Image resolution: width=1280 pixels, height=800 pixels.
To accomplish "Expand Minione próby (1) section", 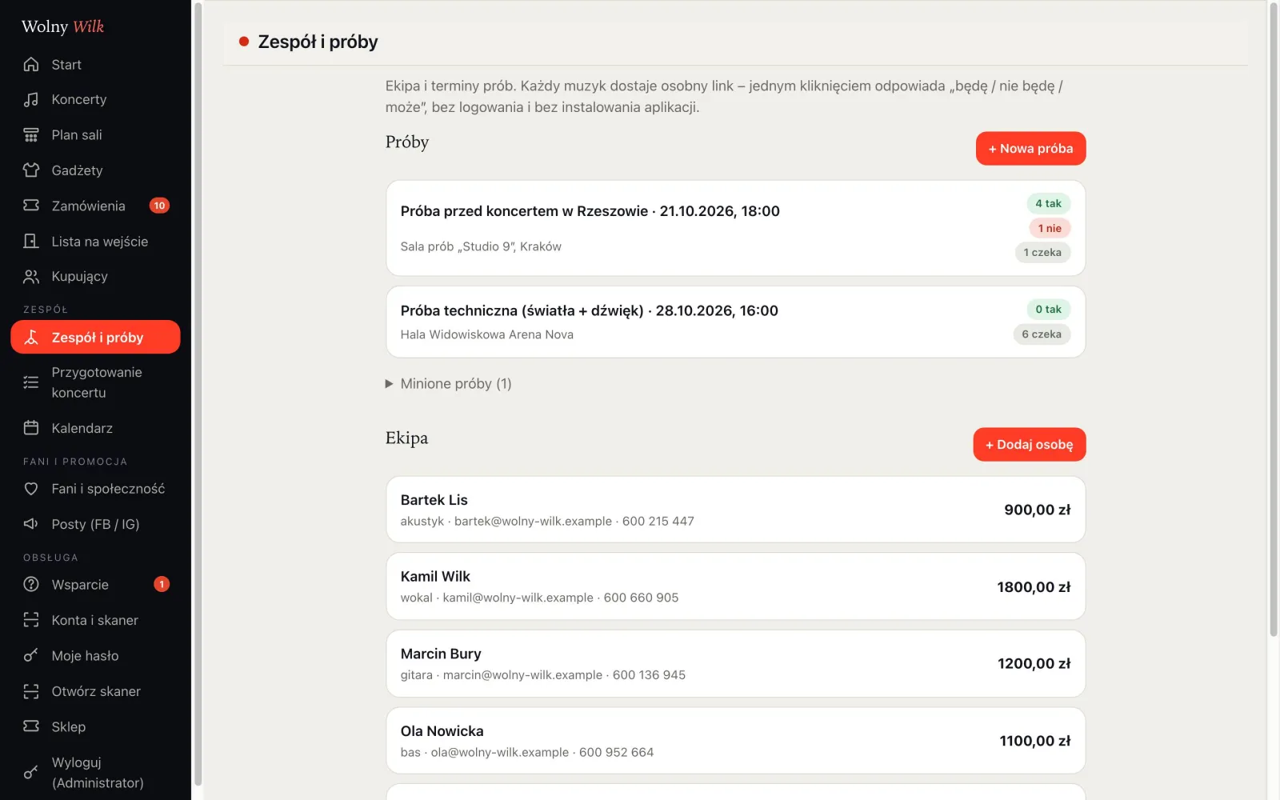I will click(x=449, y=384).
